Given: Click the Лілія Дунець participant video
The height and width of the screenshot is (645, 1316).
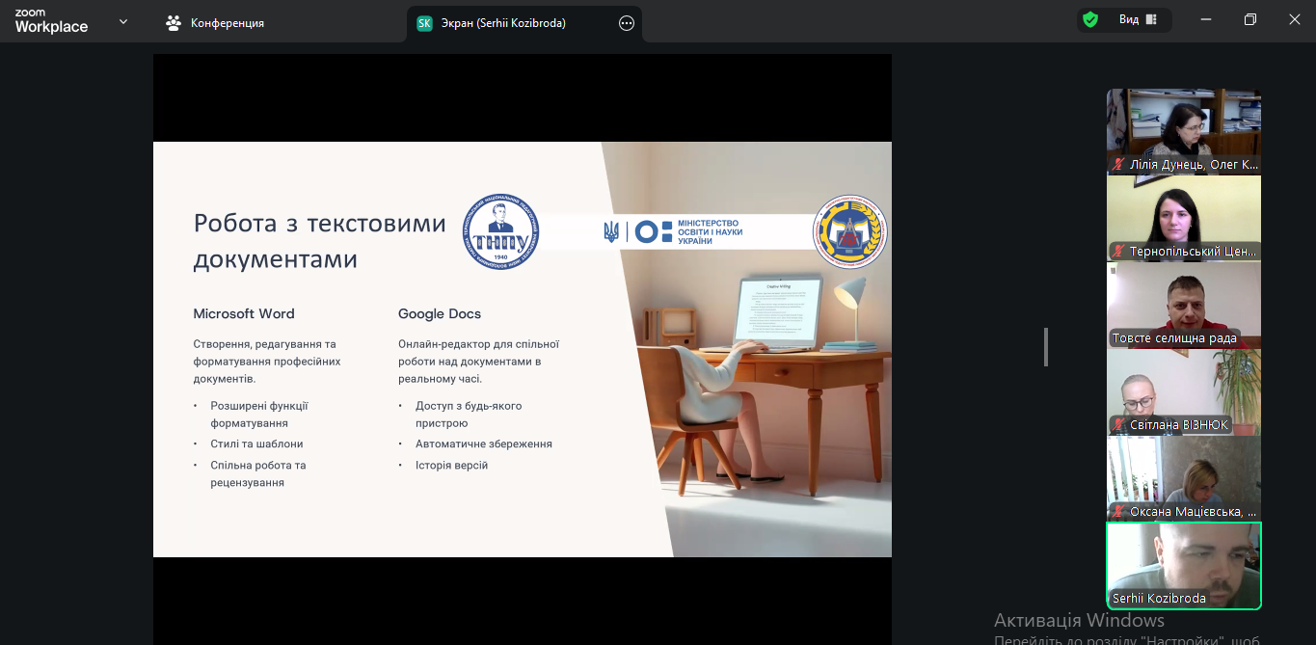Looking at the screenshot, I should coord(1183,125).
